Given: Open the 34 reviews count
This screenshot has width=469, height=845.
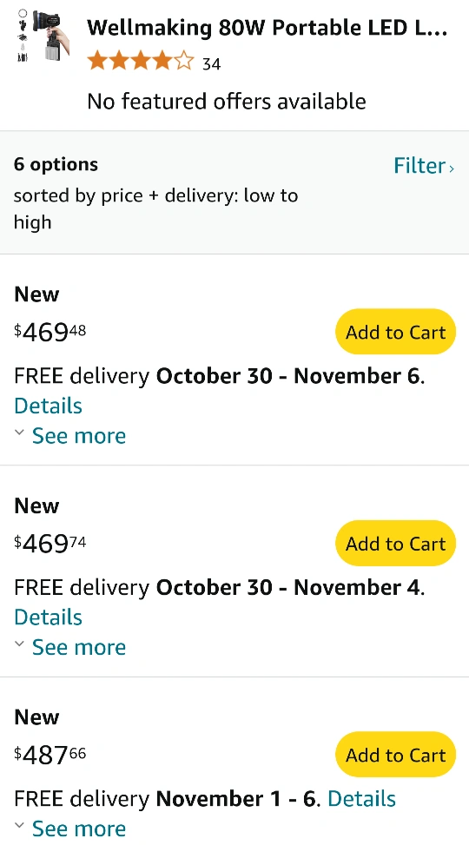Looking at the screenshot, I should pyautogui.click(x=211, y=64).
